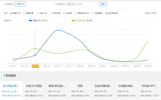The width and height of the screenshot is (161, 100).
Task: Click the 2017-10 axis label
Action: [47, 66]
